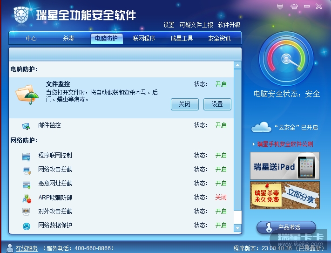Image resolution: width=331 pixels, height=253 pixels.
Task: Switch to the 中心 tab
Action: coord(31,38)
